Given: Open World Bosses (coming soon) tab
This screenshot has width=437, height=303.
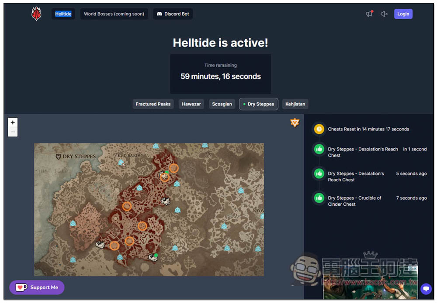Looking at the screenshot, I should point(114,14).
